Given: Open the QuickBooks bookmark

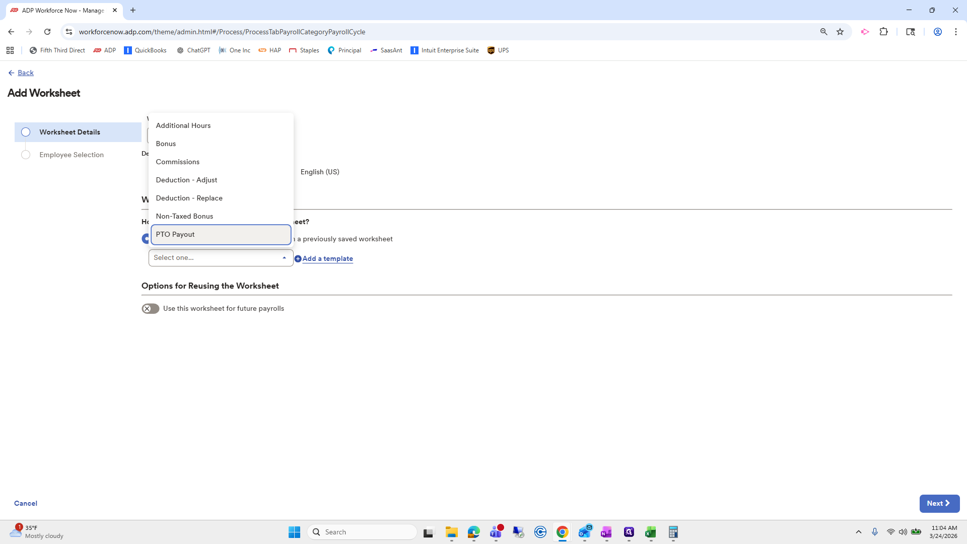Looking at the screenshot, I should pos(145,50).
